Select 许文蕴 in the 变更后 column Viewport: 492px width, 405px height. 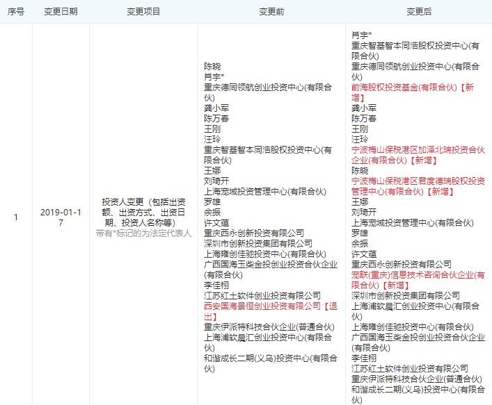click(x=364, y=254)
